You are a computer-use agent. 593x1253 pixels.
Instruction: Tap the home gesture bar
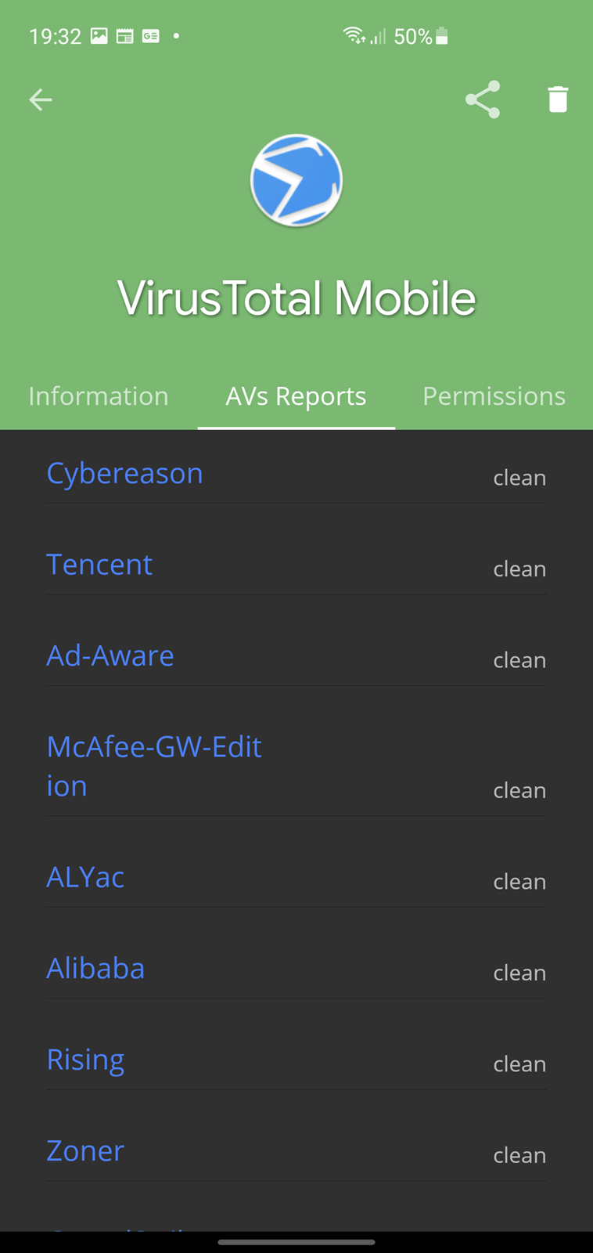[x=296, y=1241]
